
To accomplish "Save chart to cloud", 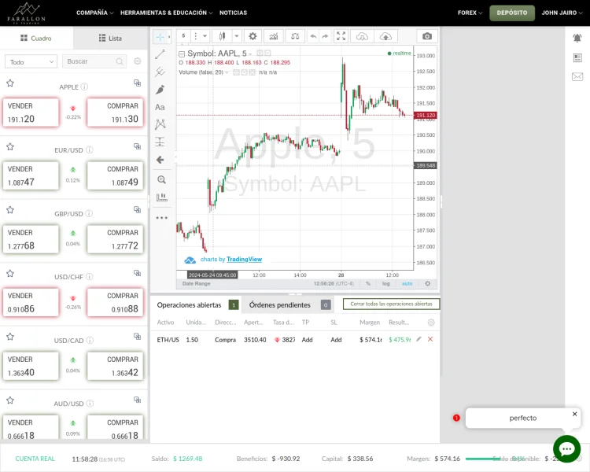I will [385, 36].
